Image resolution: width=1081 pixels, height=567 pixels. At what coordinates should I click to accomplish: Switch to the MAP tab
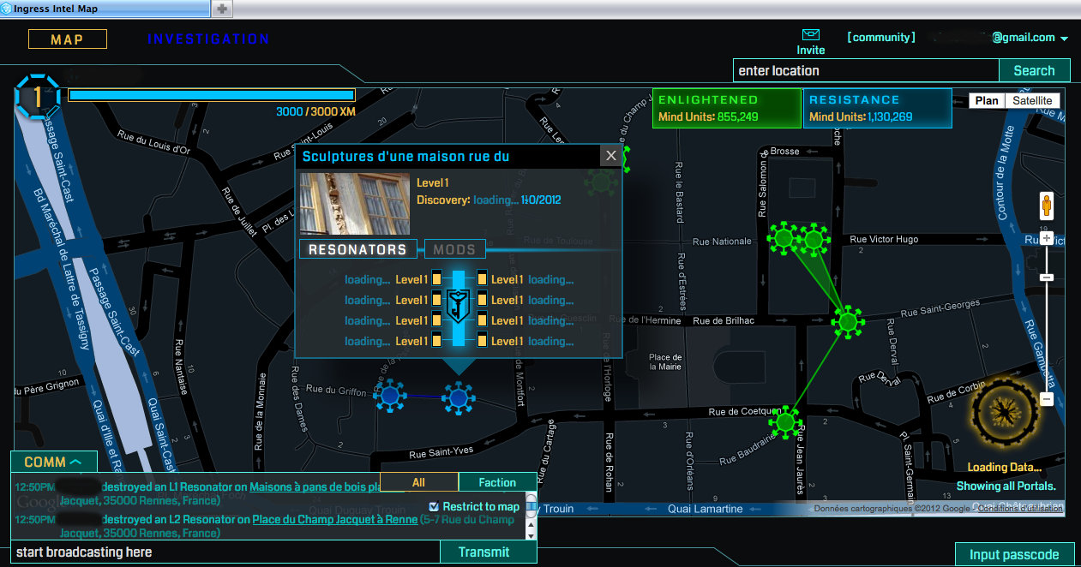68,39
